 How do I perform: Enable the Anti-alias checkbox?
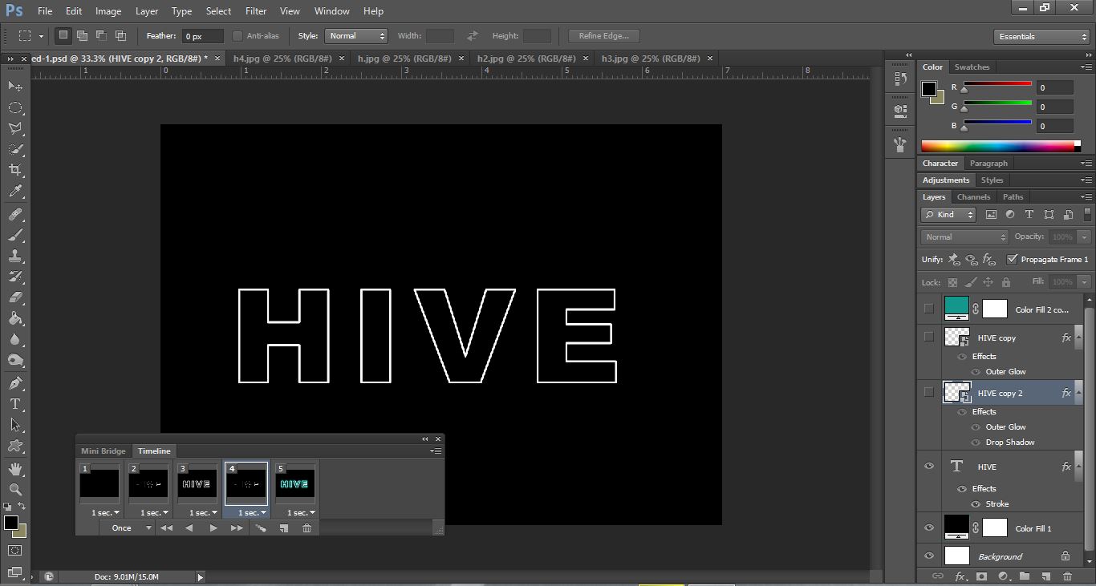[237, 36]
